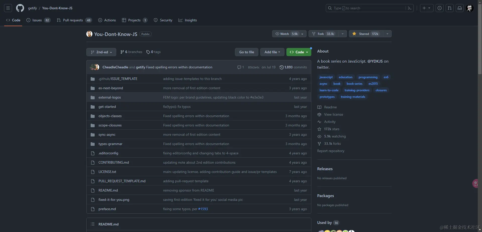Open the 85b2e6c commit hash
Screen dimensions: 482x232
click(254, 67)
